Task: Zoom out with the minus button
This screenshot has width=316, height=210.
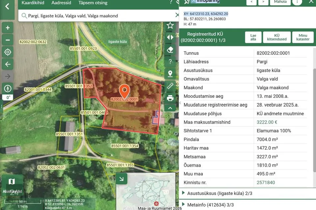Action: click(8, 40)
